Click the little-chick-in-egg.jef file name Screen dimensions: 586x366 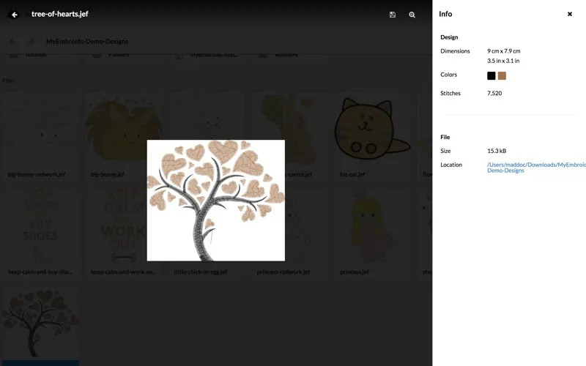pos(200,272)
